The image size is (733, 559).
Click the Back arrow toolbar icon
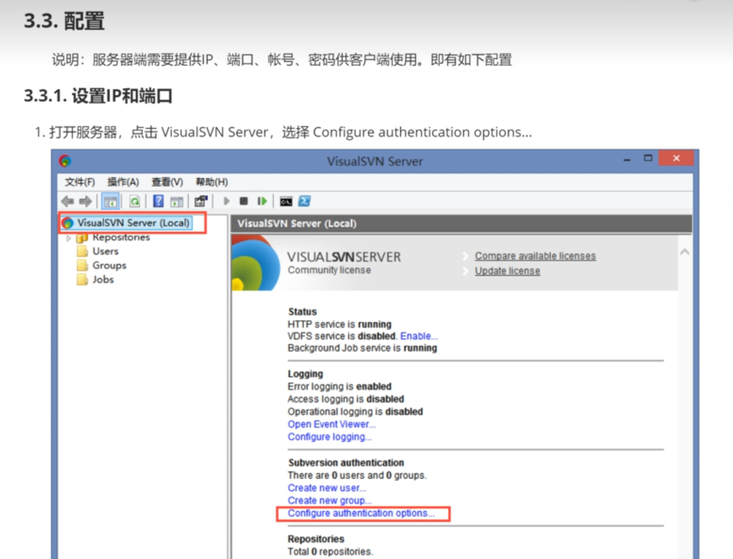[x=67, y=202]
